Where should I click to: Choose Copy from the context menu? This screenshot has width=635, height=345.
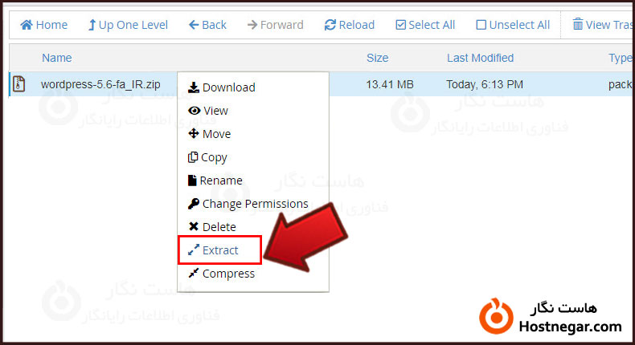click(207, 157)
